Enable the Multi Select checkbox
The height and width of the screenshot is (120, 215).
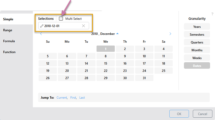click(61, 18)
